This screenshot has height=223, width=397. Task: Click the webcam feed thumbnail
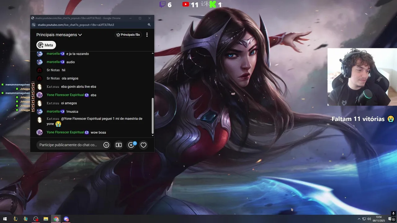[362, 77]
